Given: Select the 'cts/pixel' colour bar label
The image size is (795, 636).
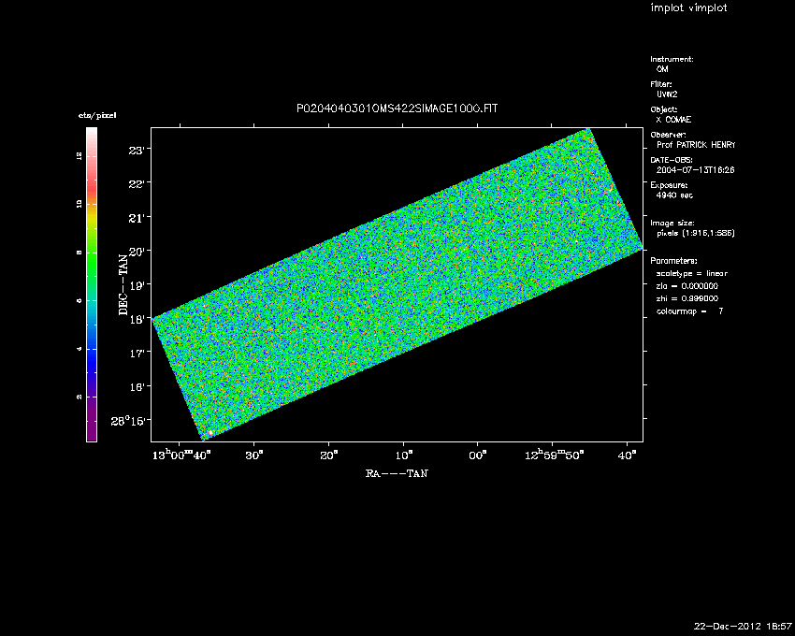Looking at the screenshot, I should coord(97,115).
